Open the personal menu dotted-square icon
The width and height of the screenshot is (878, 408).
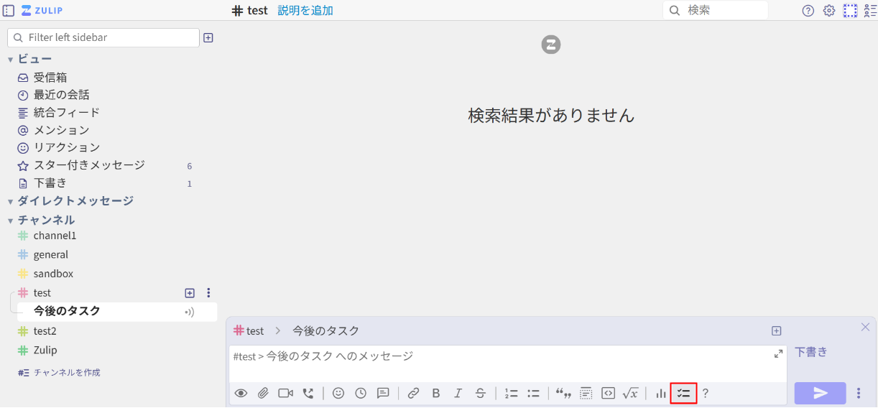tap(851, 10)
